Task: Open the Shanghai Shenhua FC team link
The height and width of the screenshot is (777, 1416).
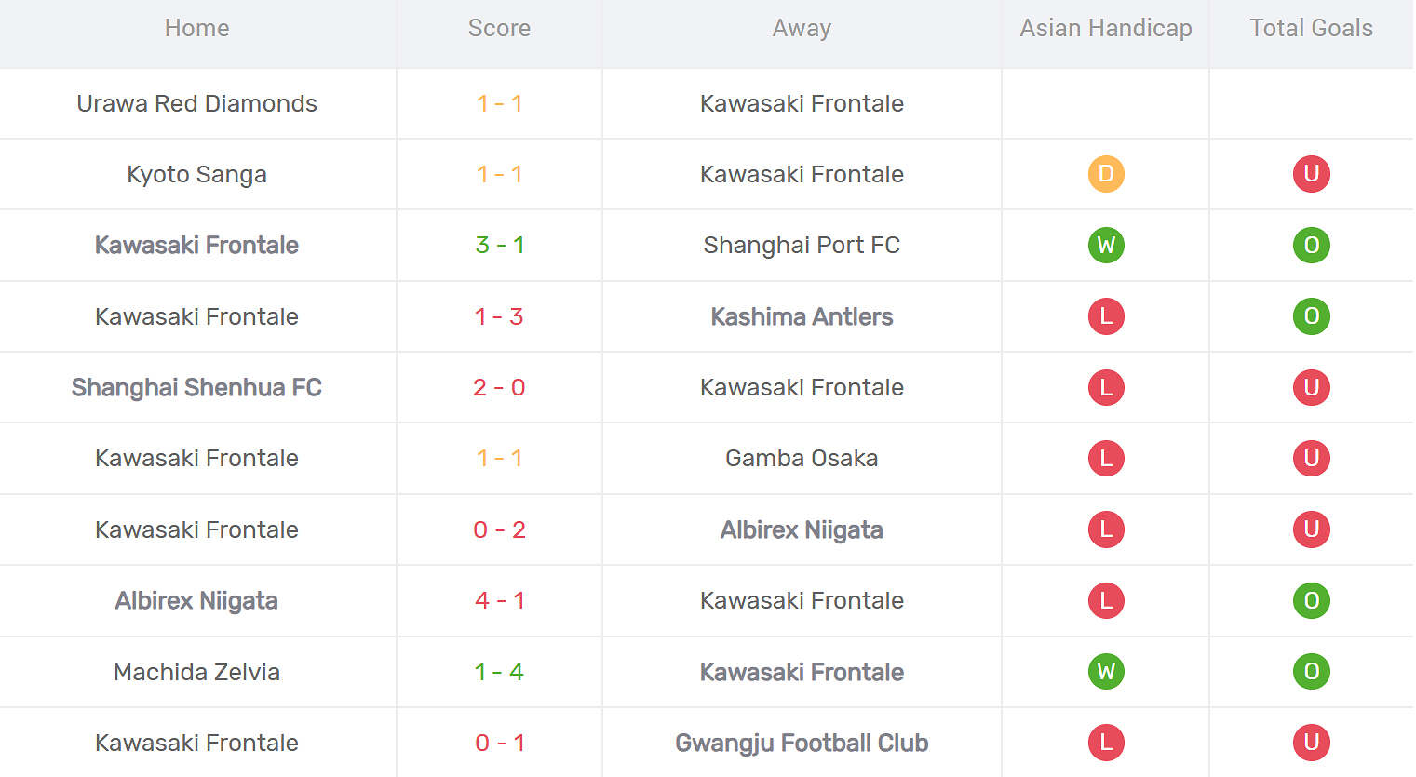Action: [196, 387]
